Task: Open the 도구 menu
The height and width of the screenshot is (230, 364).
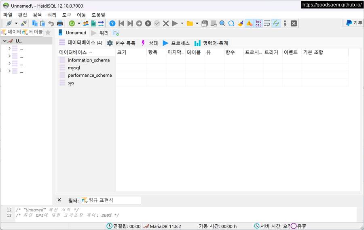Action: click(67, 15)
